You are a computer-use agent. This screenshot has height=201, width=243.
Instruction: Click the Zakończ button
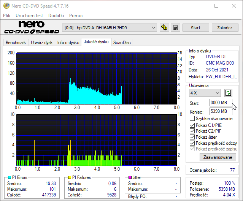point(225,28)
